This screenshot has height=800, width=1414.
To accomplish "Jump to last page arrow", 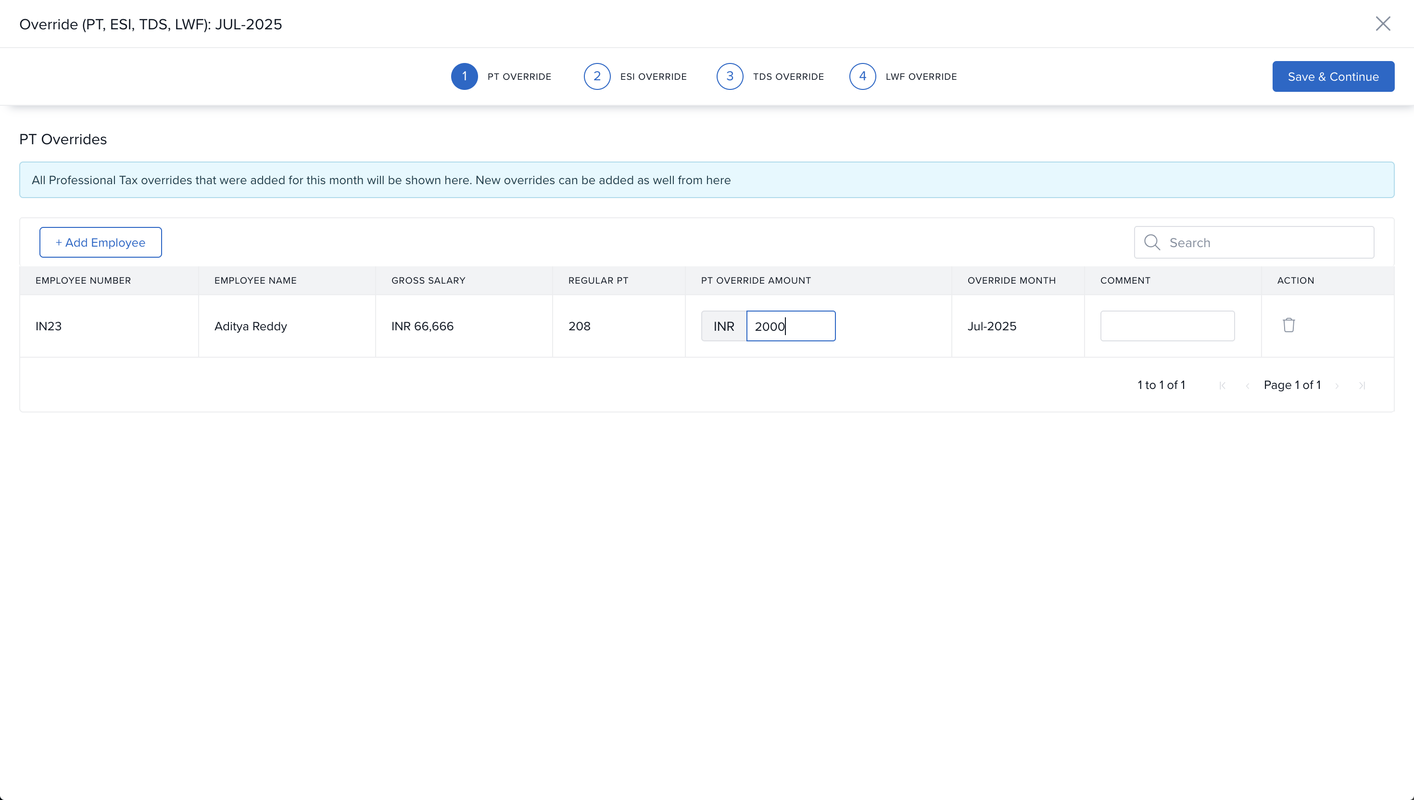I will coord(1362,386).
